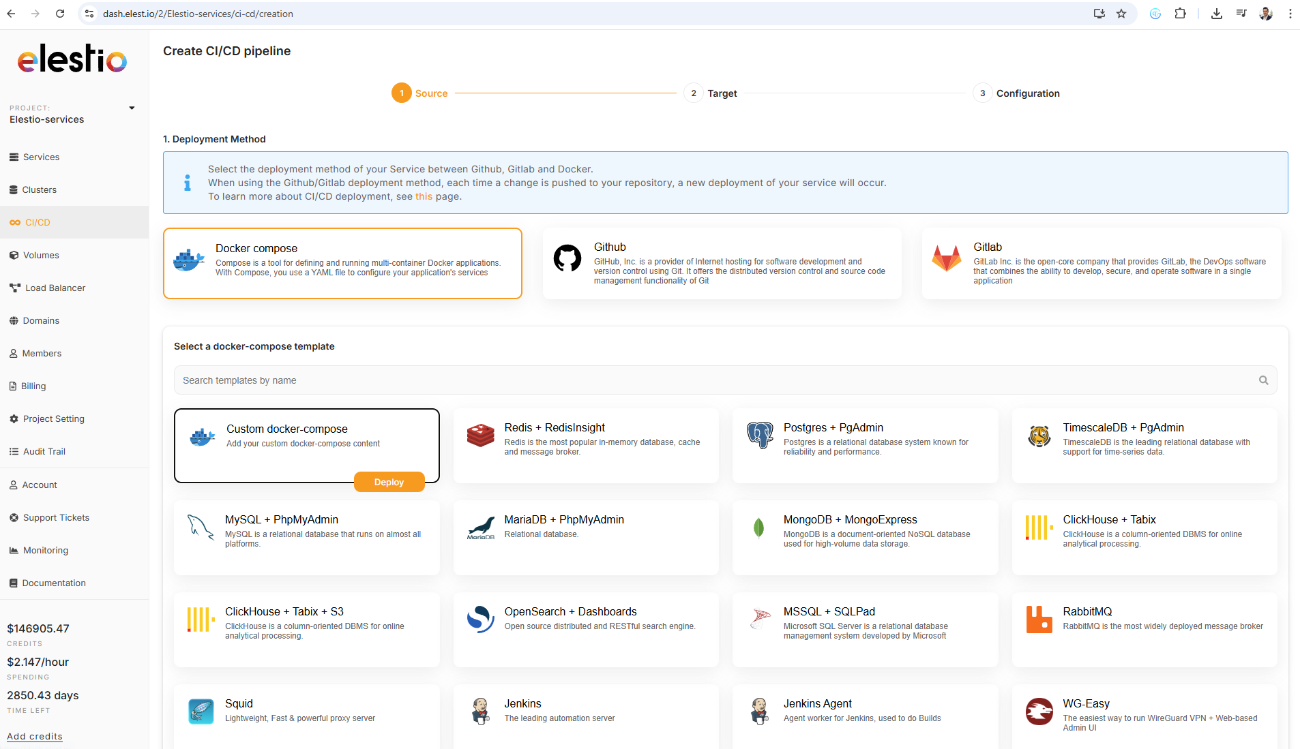Viewport: 1300px width, 749px height.
Task: Open the Volumes sidebar menu item
Action: coord(41,255)
